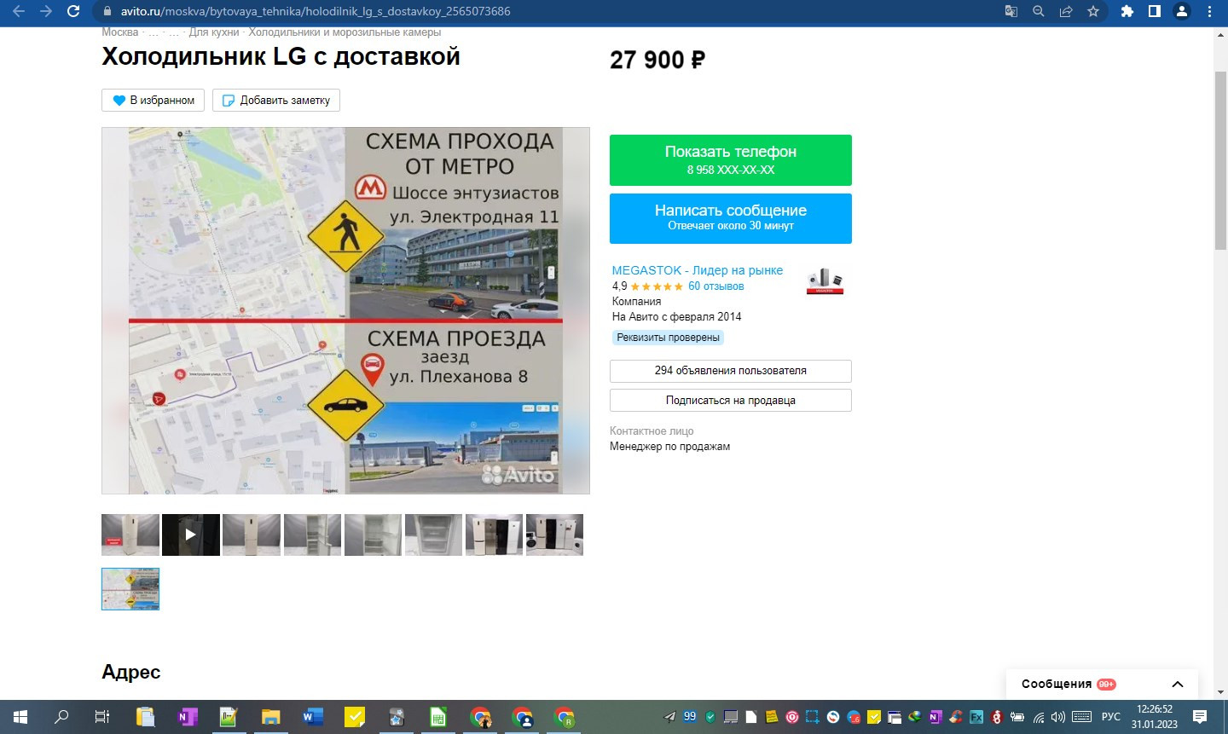Select the seventh gallery thumbnail
This screenshot has height=734, width=1228.
tap(494, 535)
